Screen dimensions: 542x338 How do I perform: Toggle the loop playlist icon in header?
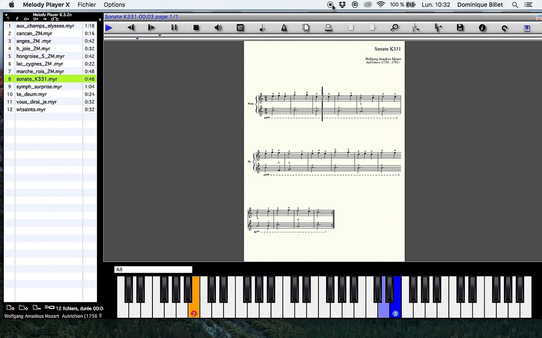pyautogui.click(x=55, y=19)
